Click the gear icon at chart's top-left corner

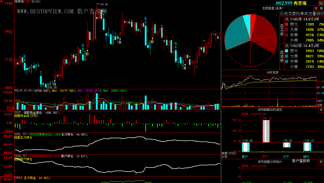pyautogui.click(x=2, y=2)
